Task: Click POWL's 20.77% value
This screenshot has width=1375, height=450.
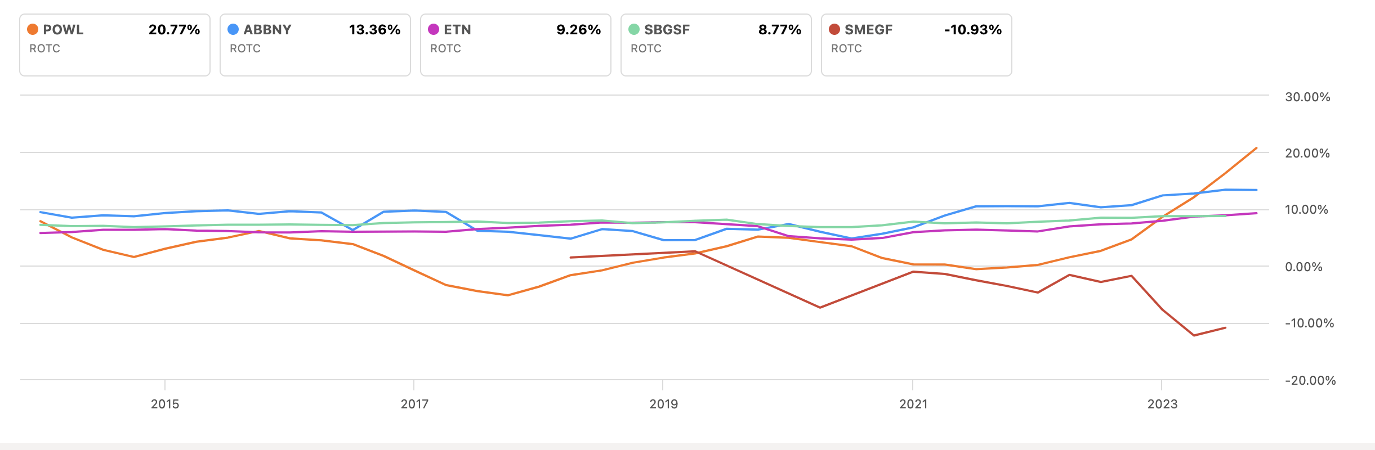Action: point(174,30)
